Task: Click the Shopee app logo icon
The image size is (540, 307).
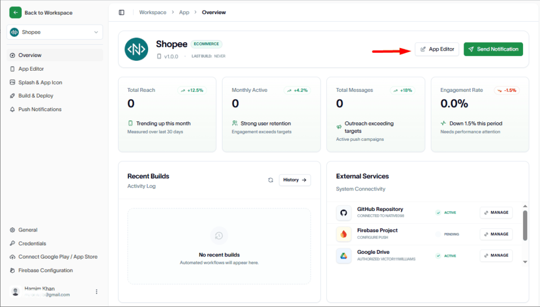Action: tap(137, 49)
